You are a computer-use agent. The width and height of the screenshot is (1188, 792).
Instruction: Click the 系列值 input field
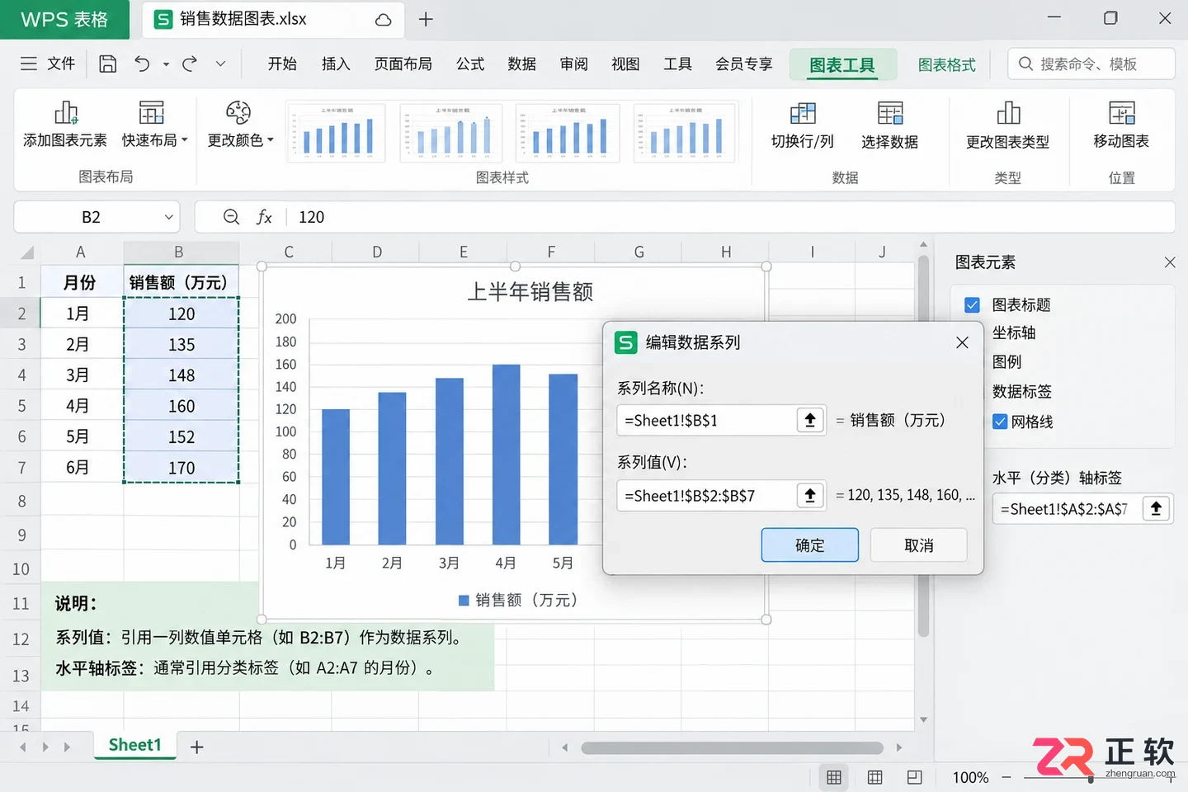705,495
